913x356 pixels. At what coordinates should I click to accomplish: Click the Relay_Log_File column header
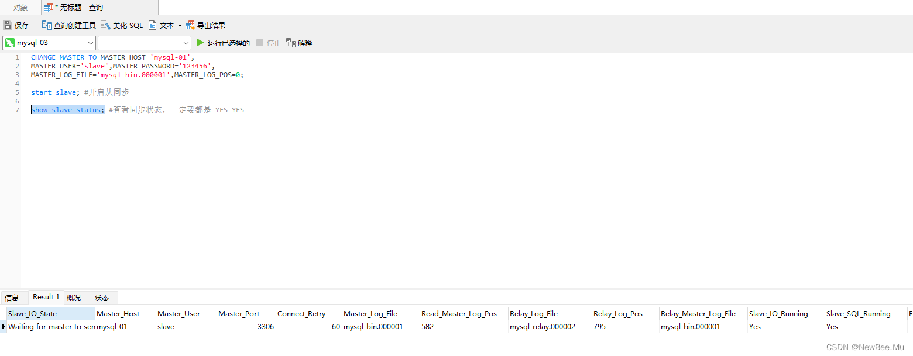pos(550,314)
